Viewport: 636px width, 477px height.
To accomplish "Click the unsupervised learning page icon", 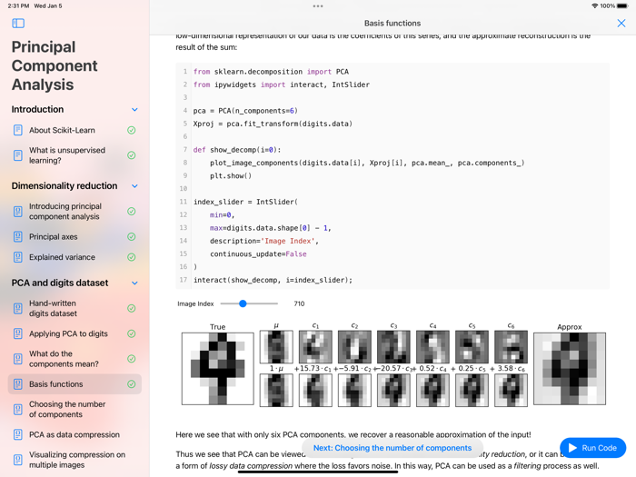I will [x=18, y=155].
